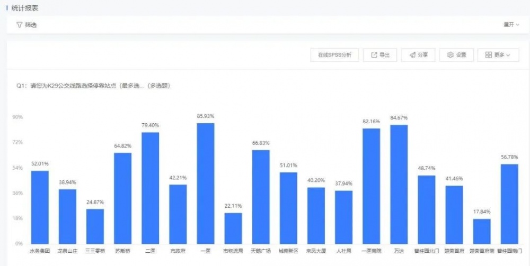
Task: Click the Q1 question title text
Action: [x=93, y=86]
